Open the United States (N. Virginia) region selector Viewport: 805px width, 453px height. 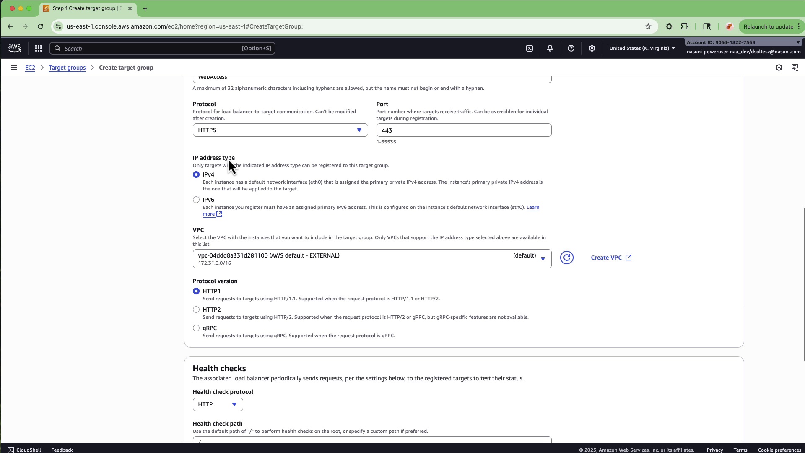click(641, 48)
